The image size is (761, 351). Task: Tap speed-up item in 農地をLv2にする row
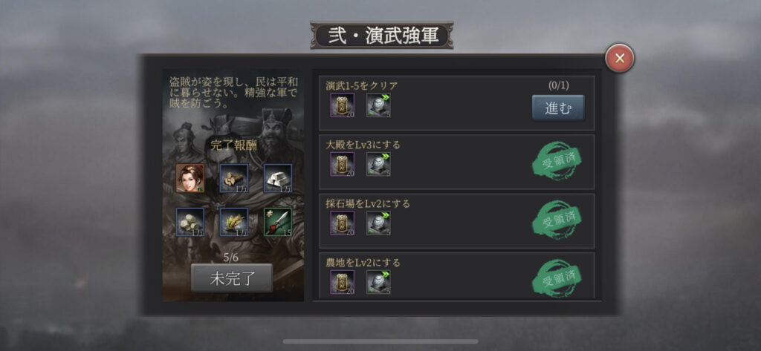(x=378, y=282)
